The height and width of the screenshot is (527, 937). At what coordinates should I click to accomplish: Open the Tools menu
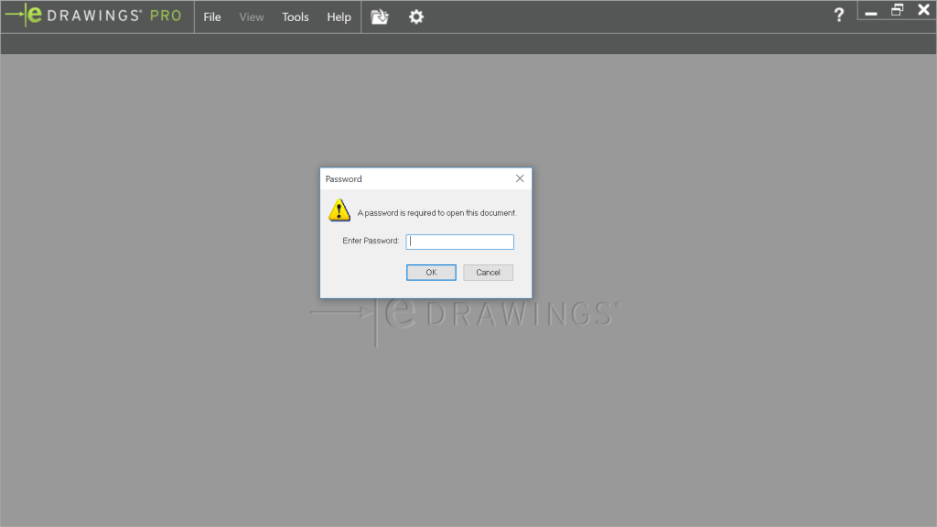coord(296,16)
